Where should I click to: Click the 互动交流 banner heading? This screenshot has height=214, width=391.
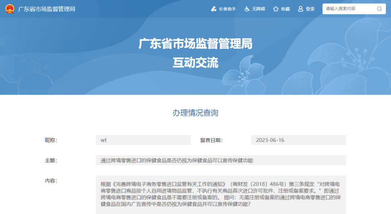pyautogui.click(x=195, y=63)
